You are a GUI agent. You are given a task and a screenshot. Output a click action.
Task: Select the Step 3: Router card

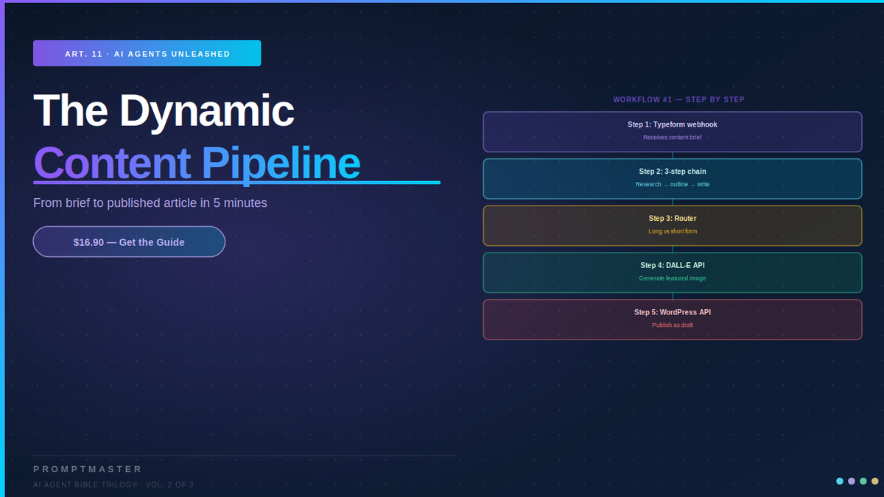click(673, 225)
